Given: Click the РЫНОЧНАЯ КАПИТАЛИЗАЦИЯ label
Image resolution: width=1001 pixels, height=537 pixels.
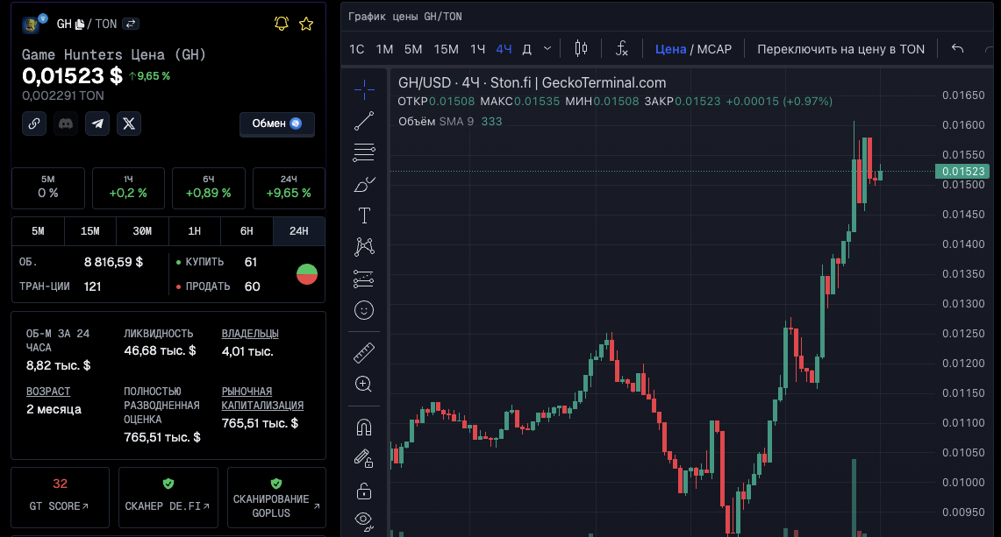Looking at the screenshot, I should tap(262, 399).
